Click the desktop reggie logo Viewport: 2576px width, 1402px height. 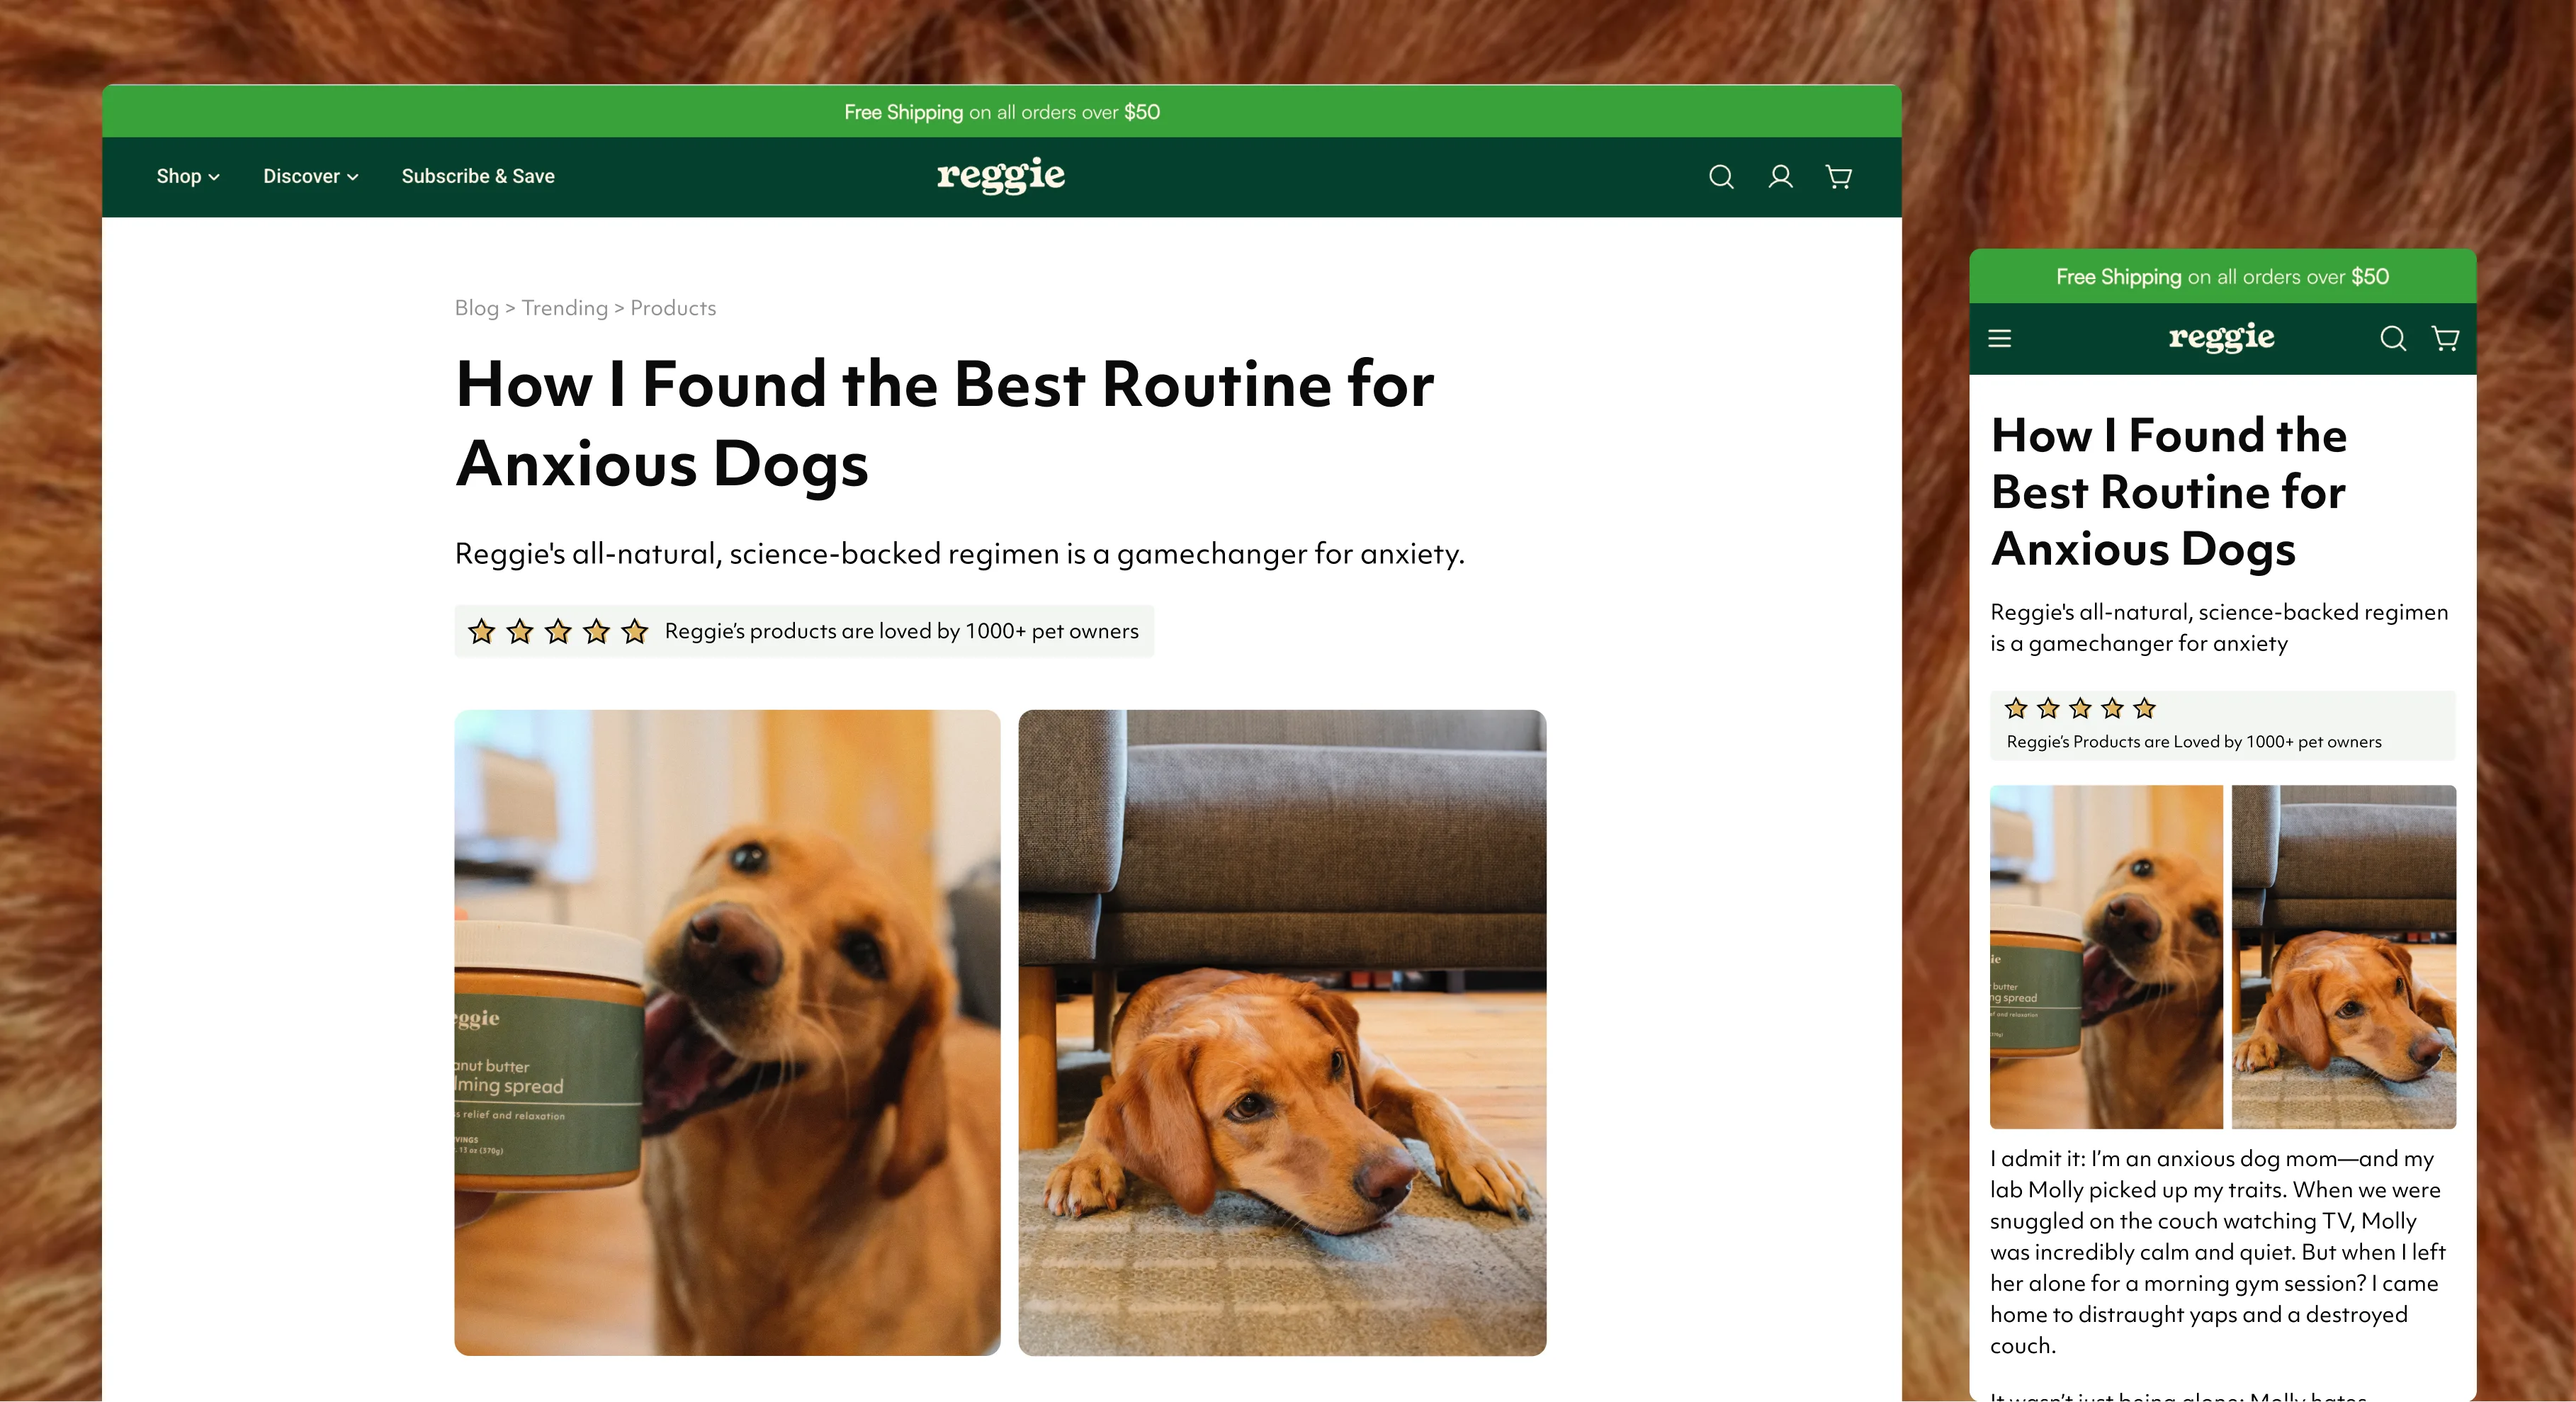[1001, 176]
